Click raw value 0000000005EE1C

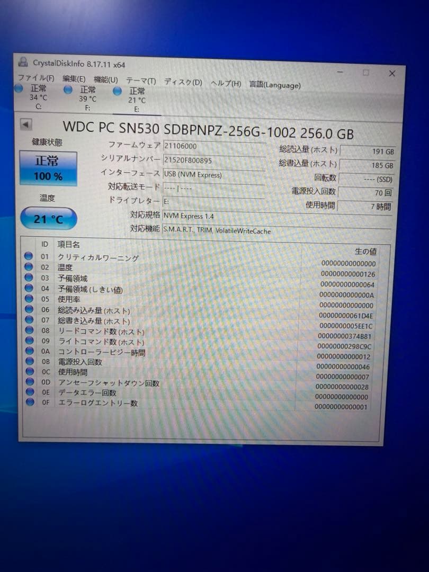pos(346,326)
